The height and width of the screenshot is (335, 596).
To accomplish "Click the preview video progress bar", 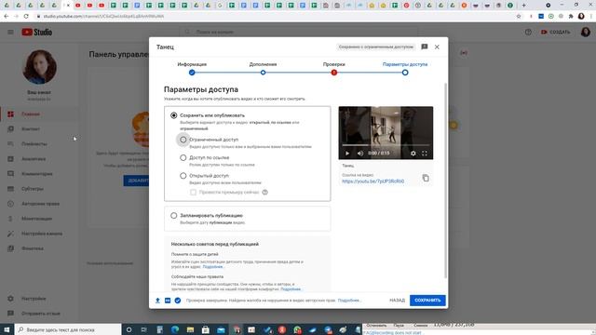I will (x=386, y=145).
